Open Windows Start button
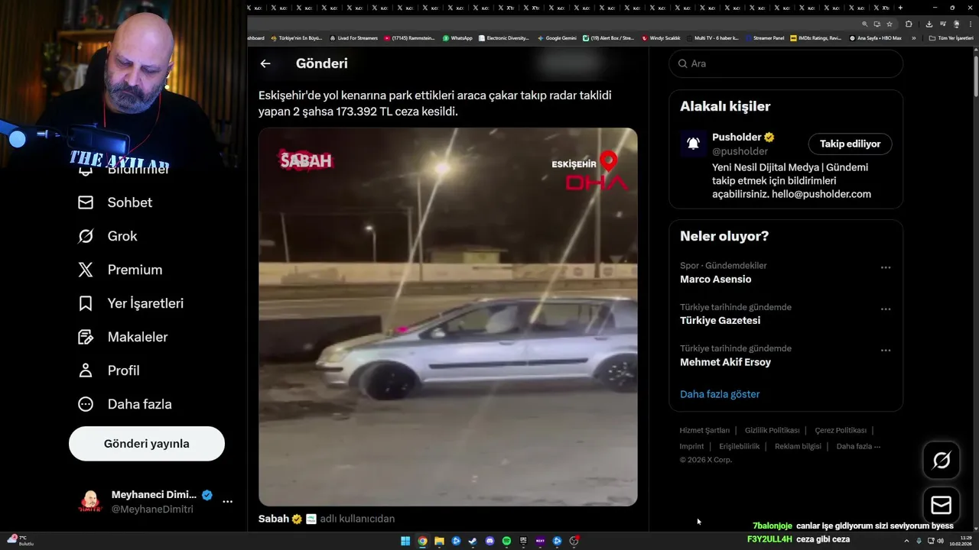Screen dimensions: 979x550 click(405, 541)
